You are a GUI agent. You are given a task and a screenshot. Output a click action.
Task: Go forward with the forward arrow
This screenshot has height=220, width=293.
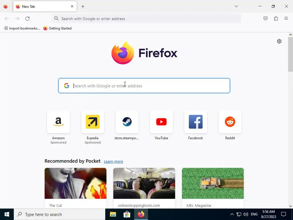(17, 19)
